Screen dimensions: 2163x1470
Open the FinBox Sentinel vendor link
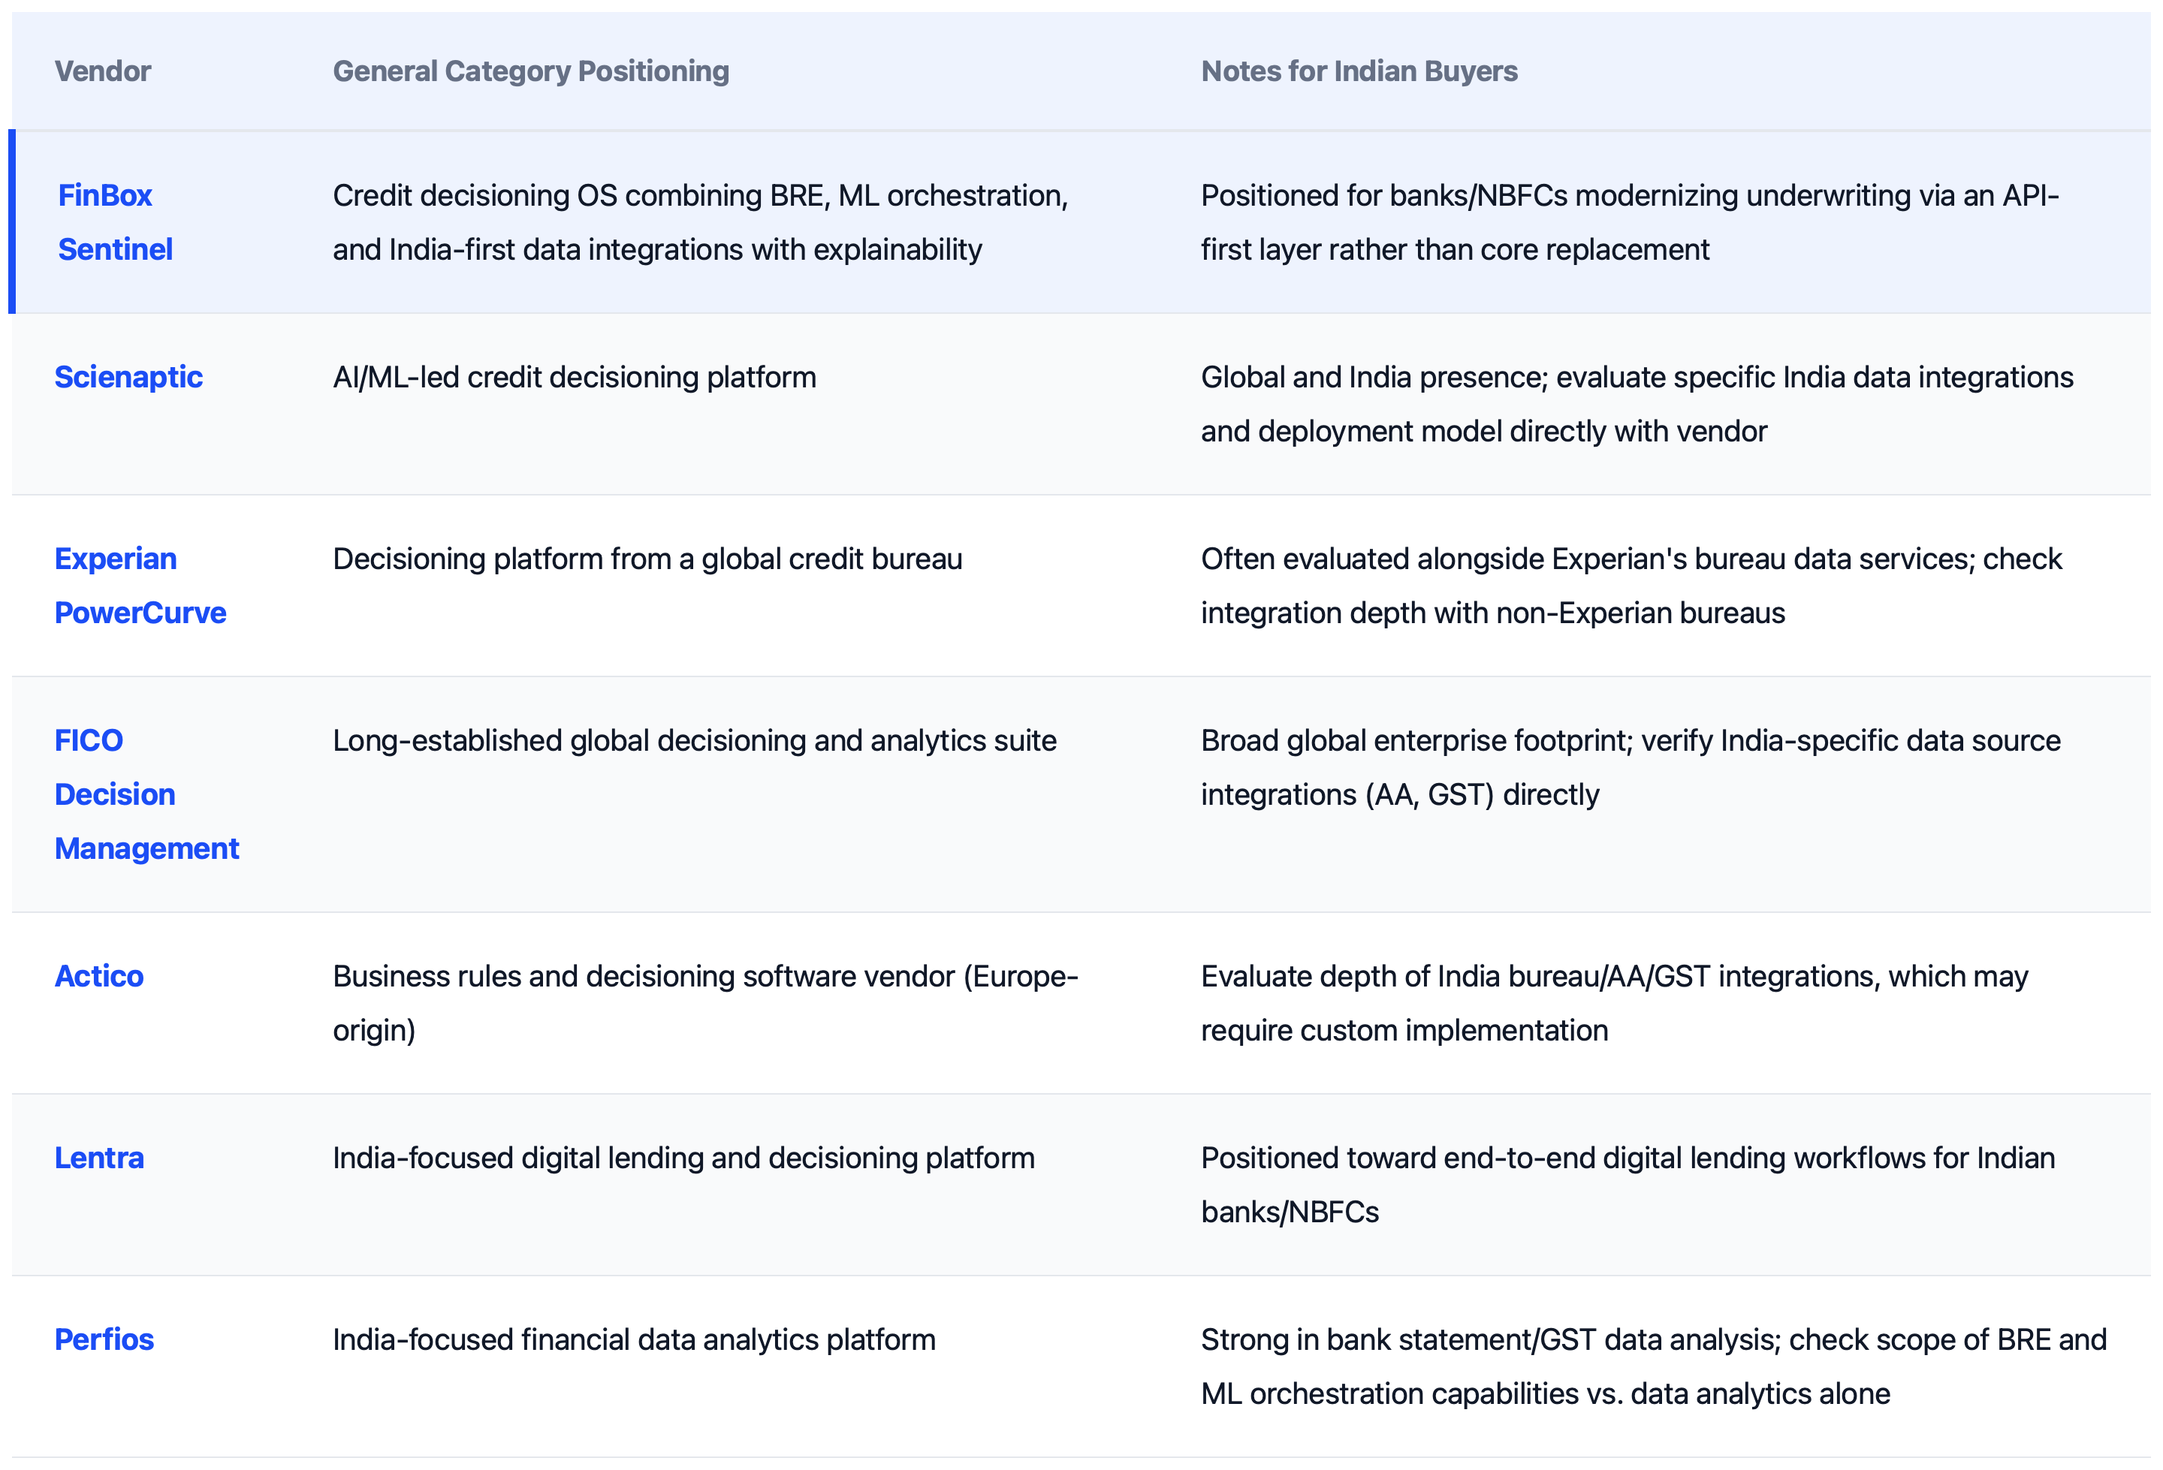click(116, 222)
